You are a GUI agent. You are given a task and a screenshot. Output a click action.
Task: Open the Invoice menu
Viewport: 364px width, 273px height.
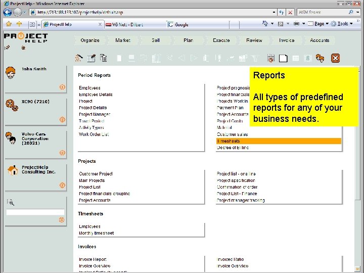point(287,40)
